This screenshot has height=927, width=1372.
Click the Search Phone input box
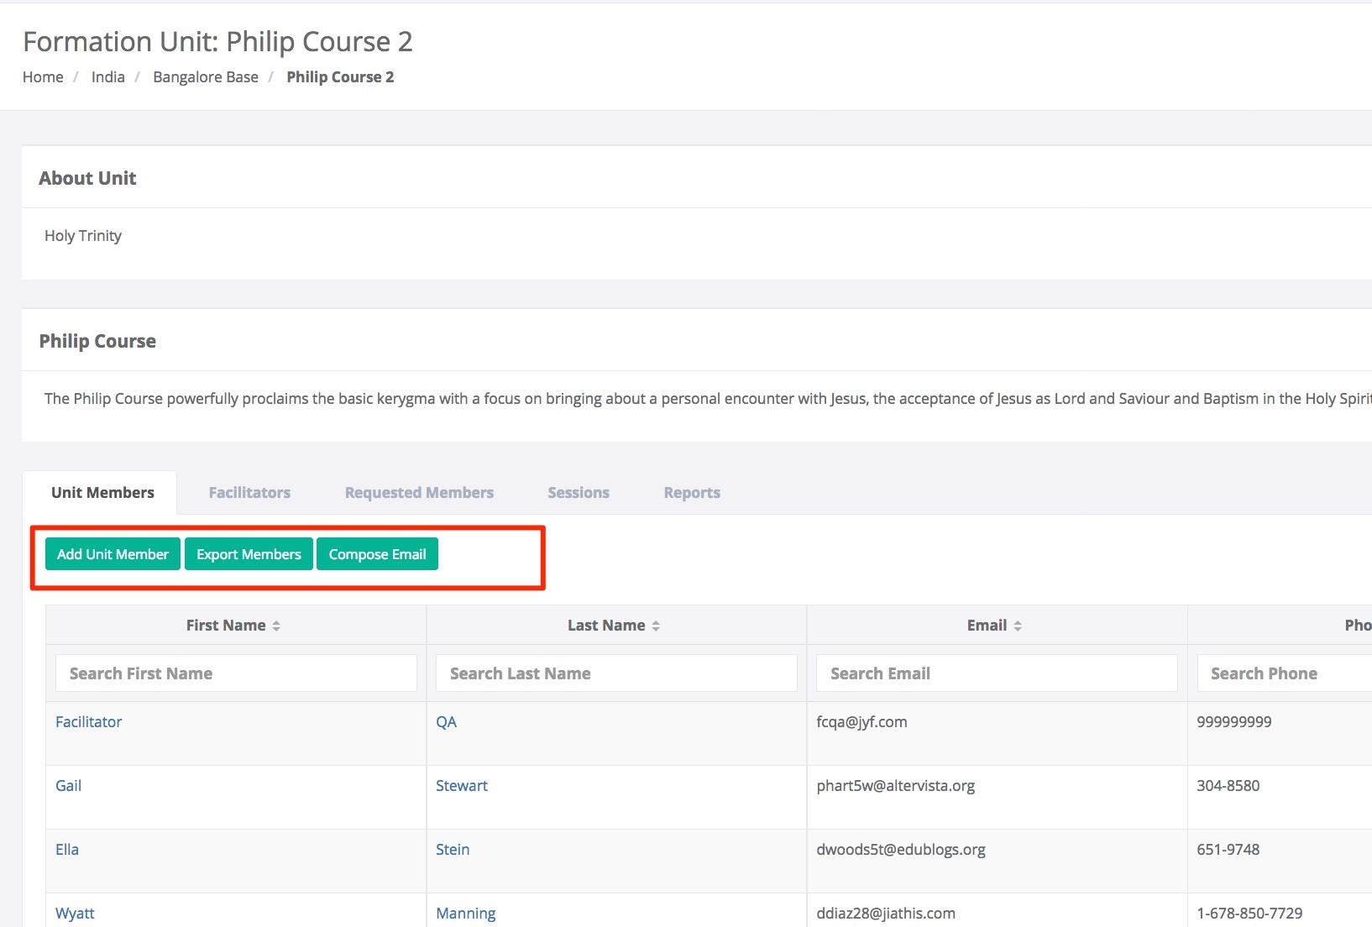(x=1285, y=673)
